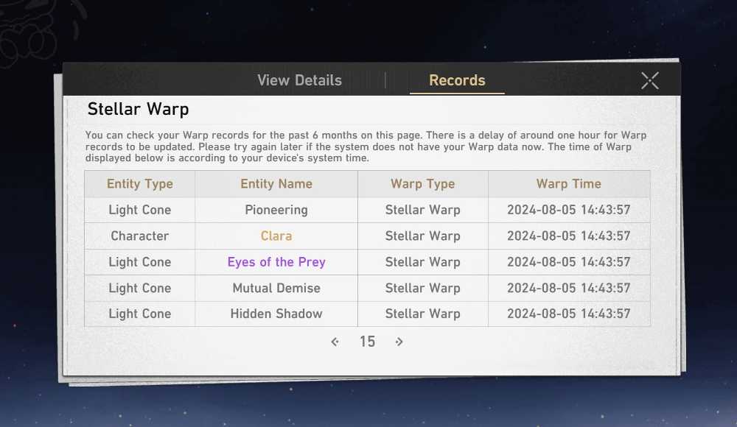Click Stellar Warp type in Hidden Shadow row
The image size is (737, 427).
coord(422,314)
